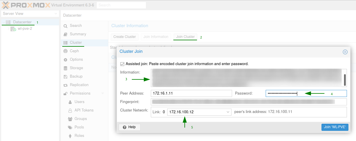
Task: Open the Link 0 address dropdown
Action: [x=228, y=112]
